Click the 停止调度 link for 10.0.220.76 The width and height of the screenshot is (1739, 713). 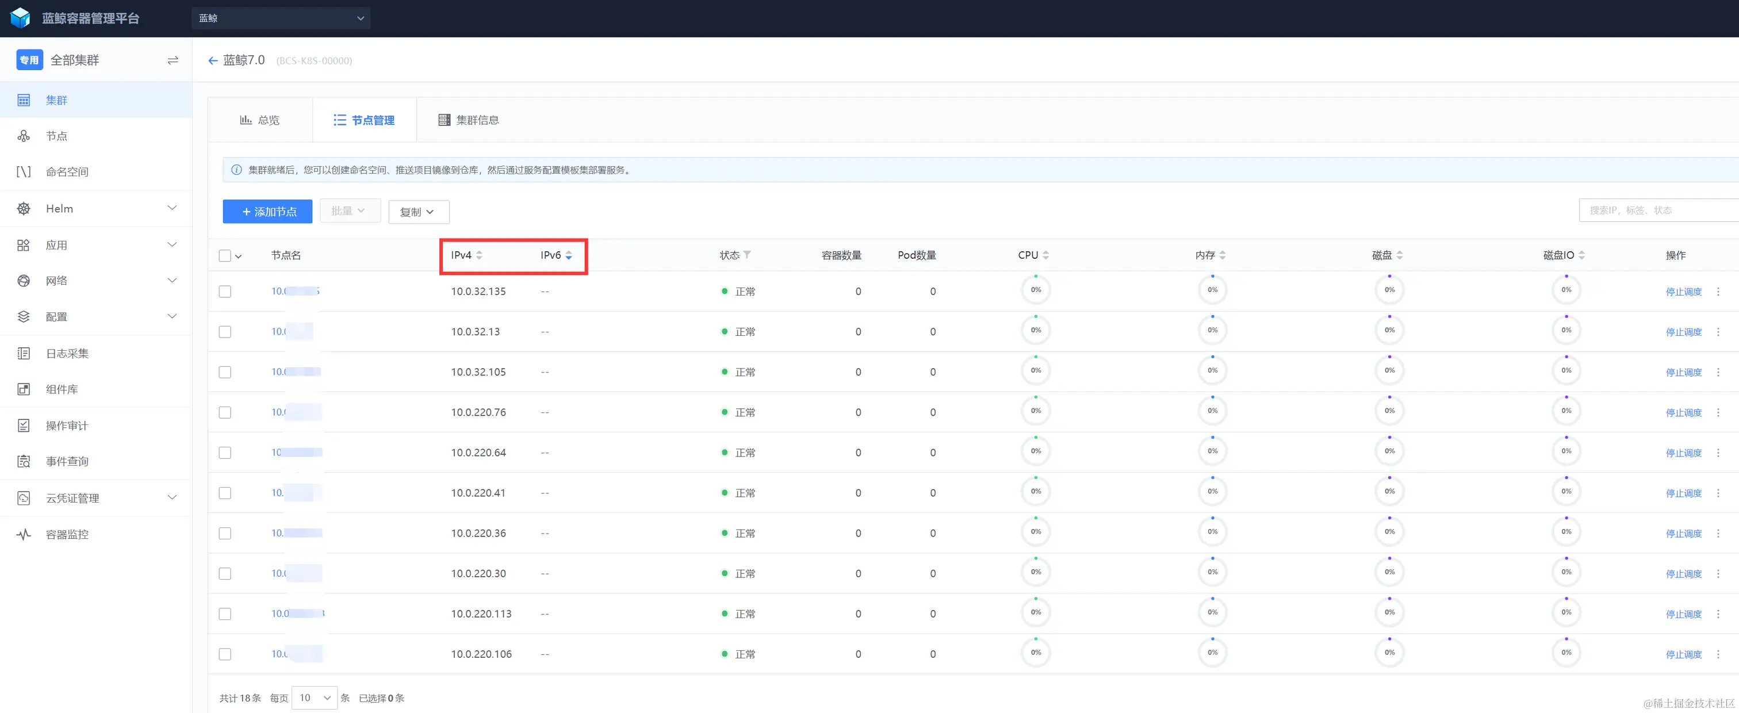click(x=1683, y=412)
